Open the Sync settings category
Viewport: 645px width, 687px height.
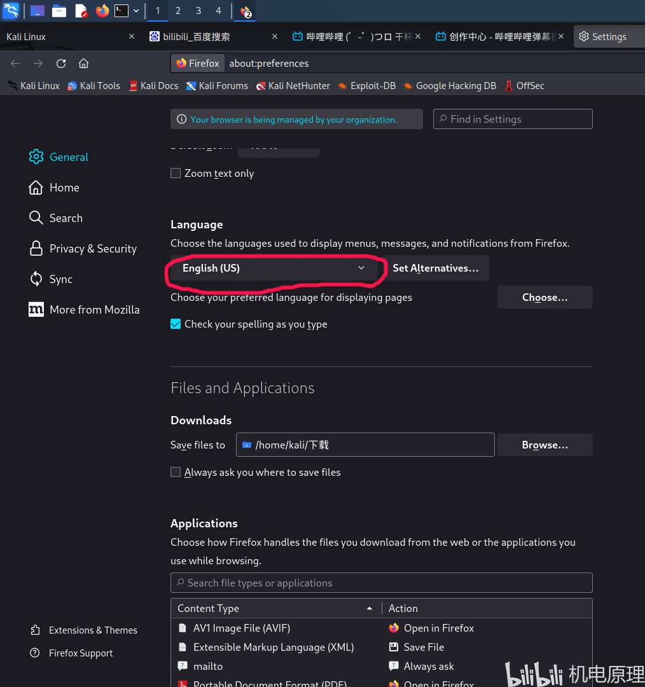[x=50, y=279]
